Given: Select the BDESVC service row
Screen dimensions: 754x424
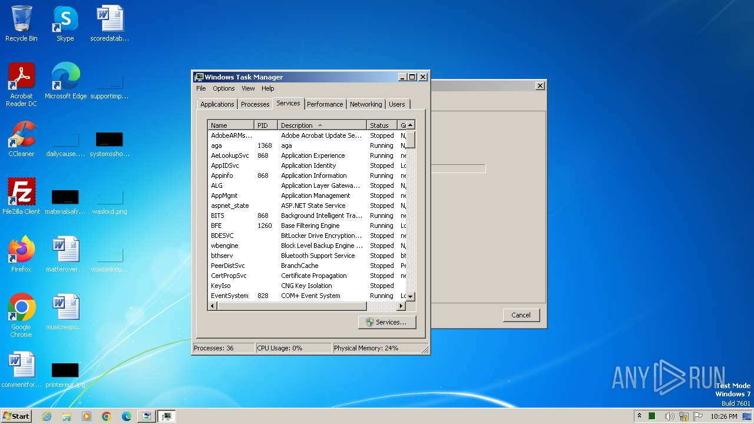Looking at the screenshot, I should tap(307, 236).
